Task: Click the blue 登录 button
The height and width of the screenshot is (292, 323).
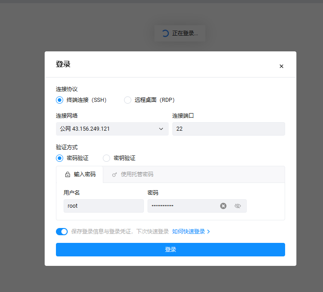Action: pyautogui.click(x=171, y=250)
